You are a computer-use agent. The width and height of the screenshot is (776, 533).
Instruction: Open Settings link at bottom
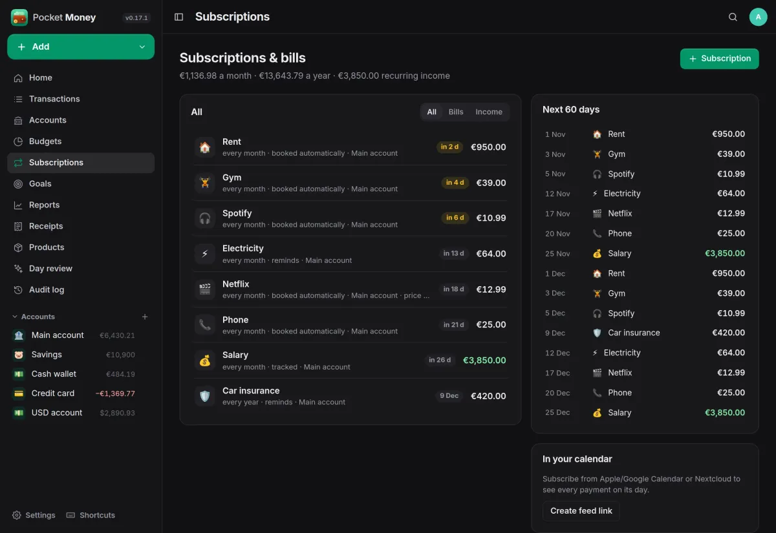pos(34,515)
